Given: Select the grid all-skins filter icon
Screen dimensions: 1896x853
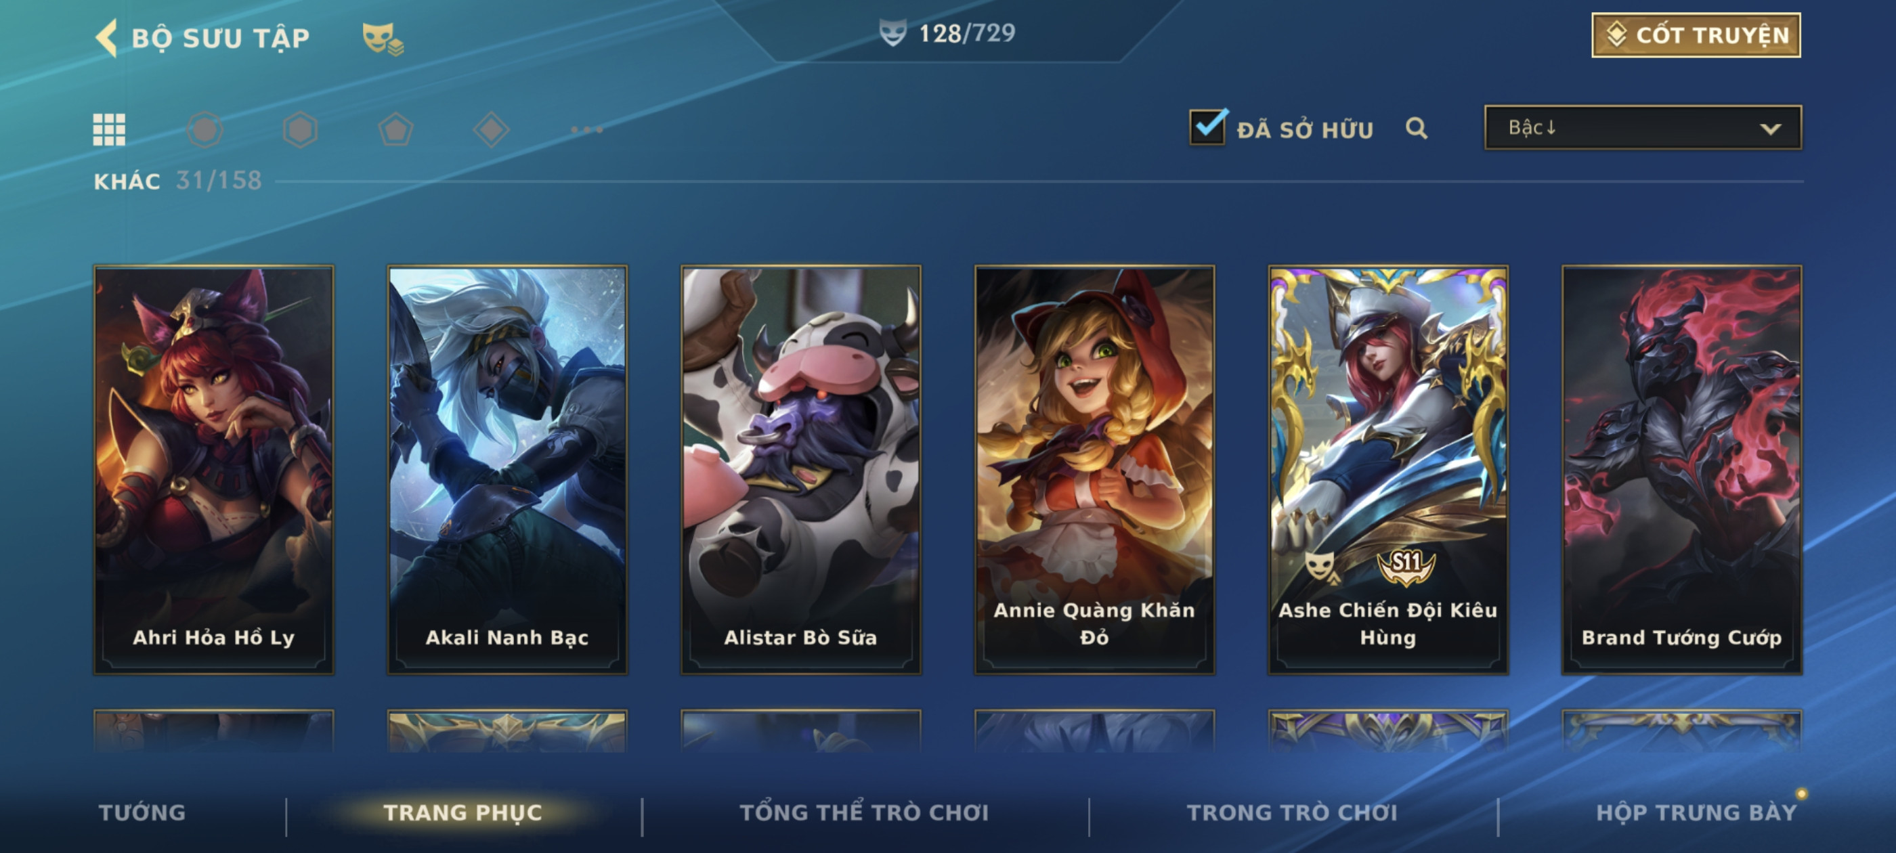Looking at the screenshot, I should click(109, 129).
